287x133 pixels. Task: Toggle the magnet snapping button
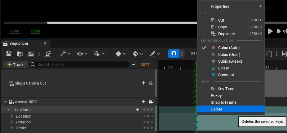[174, 54]
